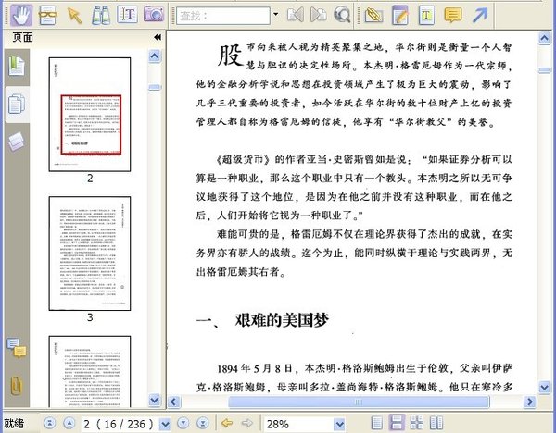
Task: Select the page 3 thumbnail
Action: pos(90,254)
